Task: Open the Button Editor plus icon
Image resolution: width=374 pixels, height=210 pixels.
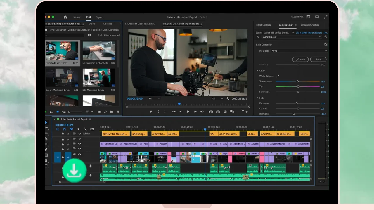Action: [x=247, y=112]
